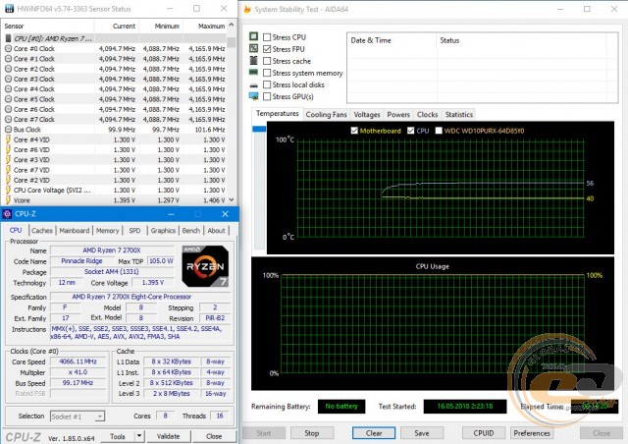Open the Bench tab in CPU-Z
Viewport: 628px width, 444px height.
point(191,231)
